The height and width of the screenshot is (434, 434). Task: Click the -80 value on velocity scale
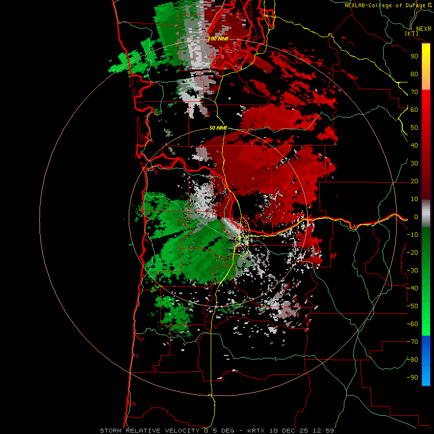(412, 360)
